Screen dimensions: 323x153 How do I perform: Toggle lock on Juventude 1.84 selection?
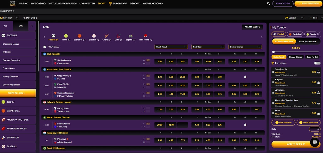pos(319,93)
